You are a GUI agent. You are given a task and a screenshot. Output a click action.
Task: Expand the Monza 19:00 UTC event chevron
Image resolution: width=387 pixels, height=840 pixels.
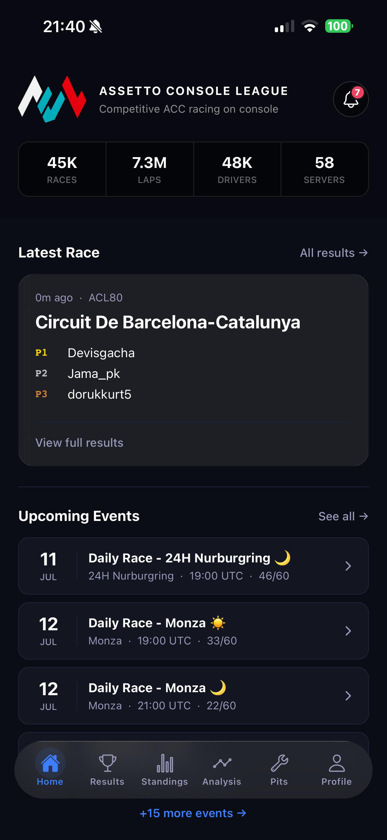pos(348,631)
